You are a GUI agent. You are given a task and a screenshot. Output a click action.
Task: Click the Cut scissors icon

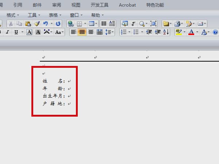11,24
